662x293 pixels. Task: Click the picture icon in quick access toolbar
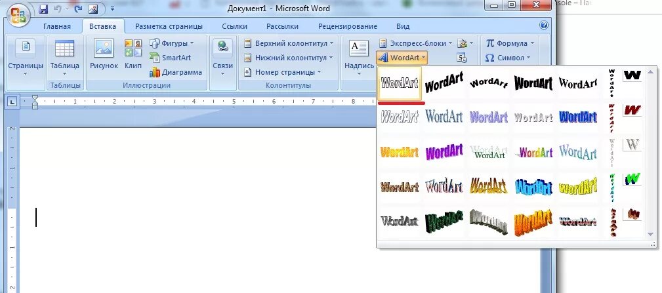93,9
